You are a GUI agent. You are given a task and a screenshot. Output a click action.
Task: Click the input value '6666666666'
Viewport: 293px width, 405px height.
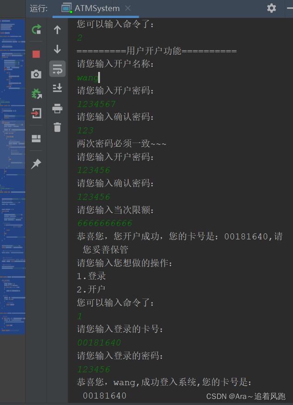[105, 223]
